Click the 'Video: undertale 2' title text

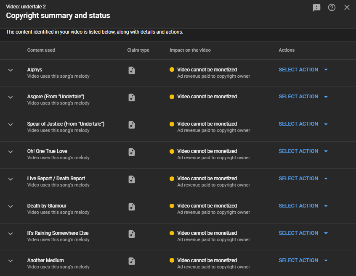tap(26, 7)
